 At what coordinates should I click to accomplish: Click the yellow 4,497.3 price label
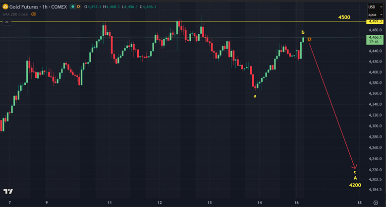(x=375, y=22)
